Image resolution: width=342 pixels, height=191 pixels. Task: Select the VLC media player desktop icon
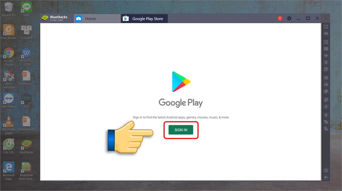coord(9,122)
